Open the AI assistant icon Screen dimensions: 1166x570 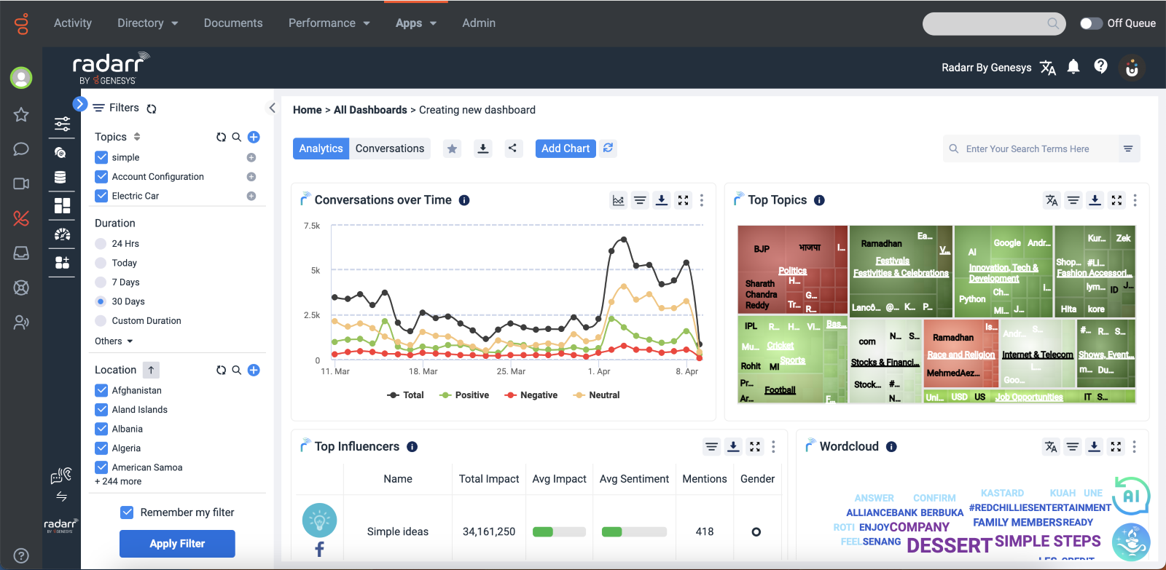pyautogui.click(x=1131, y=496)
